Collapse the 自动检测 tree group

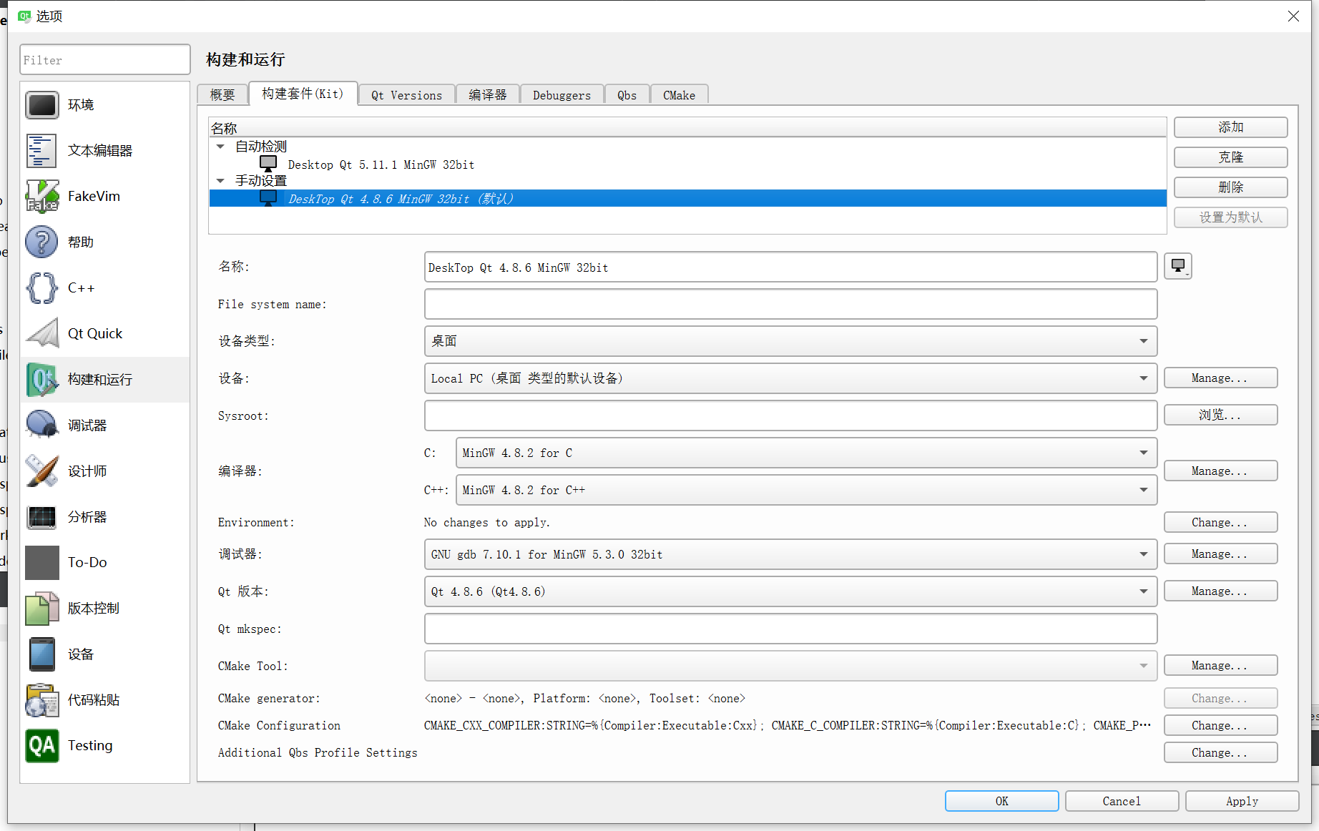(x=220, y=147)
